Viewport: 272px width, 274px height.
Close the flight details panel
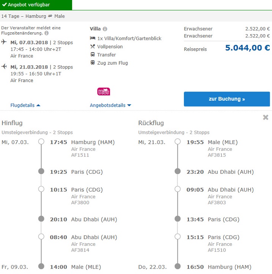tap(266, 117)
